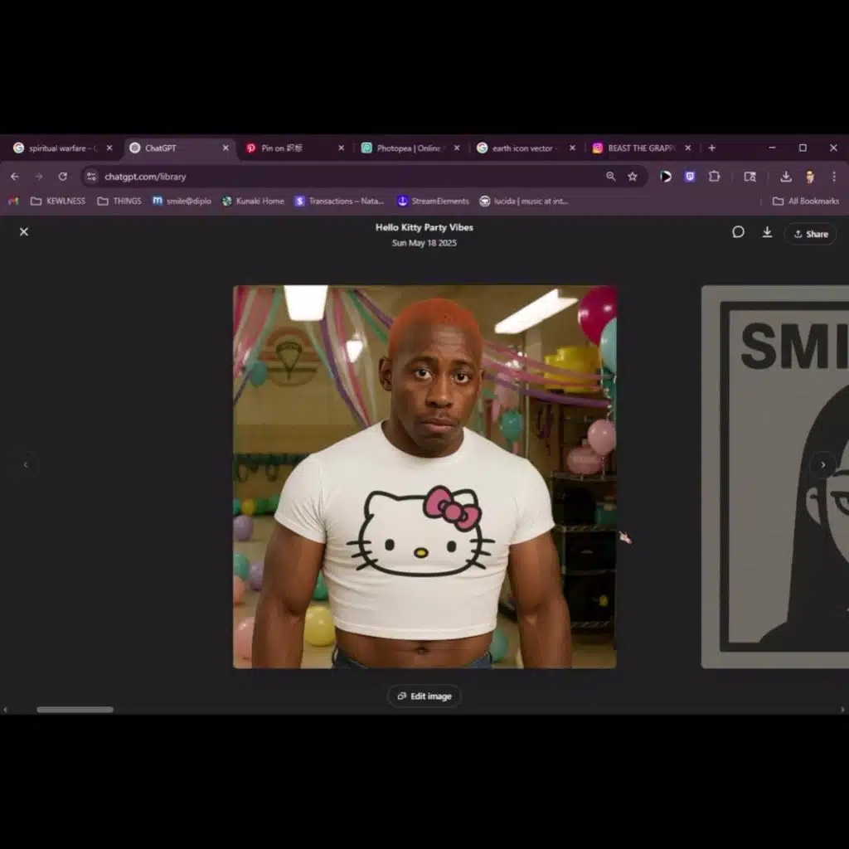849x849 pixels.
Task: Go to the next image with the right chevron
Action: pos(823,464)
